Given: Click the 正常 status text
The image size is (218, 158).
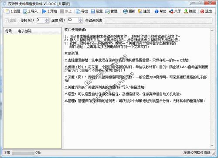Looking at the screenshot, I should point(7,152).
